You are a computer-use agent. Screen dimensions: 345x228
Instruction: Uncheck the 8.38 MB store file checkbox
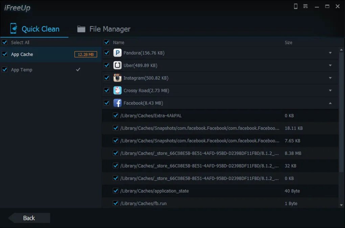pyautogui.click(x=116, y=153)
